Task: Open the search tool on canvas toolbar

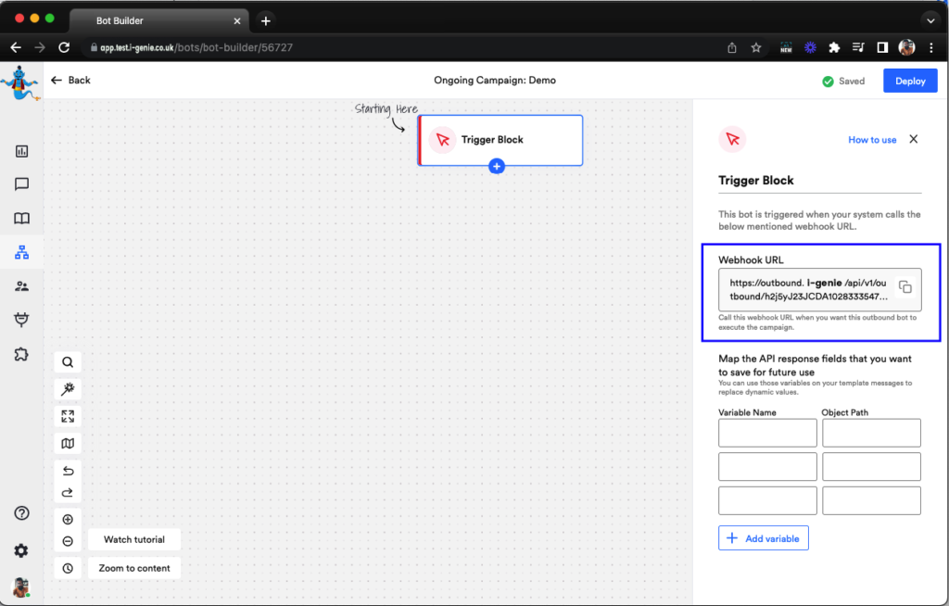Action: pyautogui.click(x=68, y=362)
